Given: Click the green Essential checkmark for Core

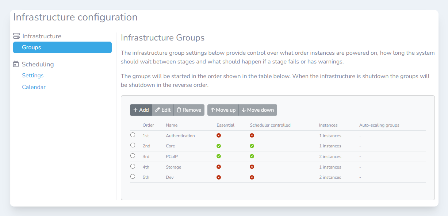Looking at the screenshot, I should click(219, 146).
